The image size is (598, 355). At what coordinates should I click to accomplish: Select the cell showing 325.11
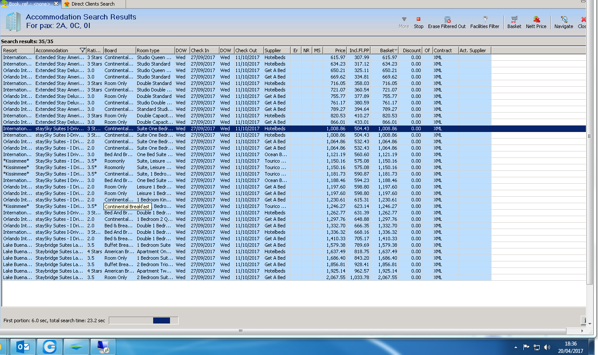359,70
